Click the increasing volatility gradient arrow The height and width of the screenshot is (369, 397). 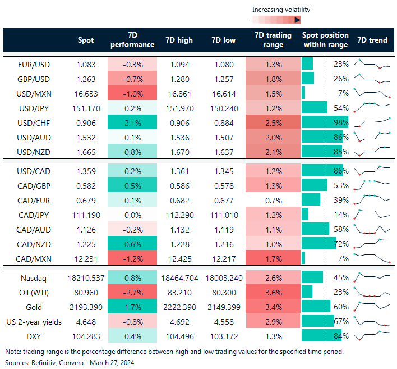point(274,20)
